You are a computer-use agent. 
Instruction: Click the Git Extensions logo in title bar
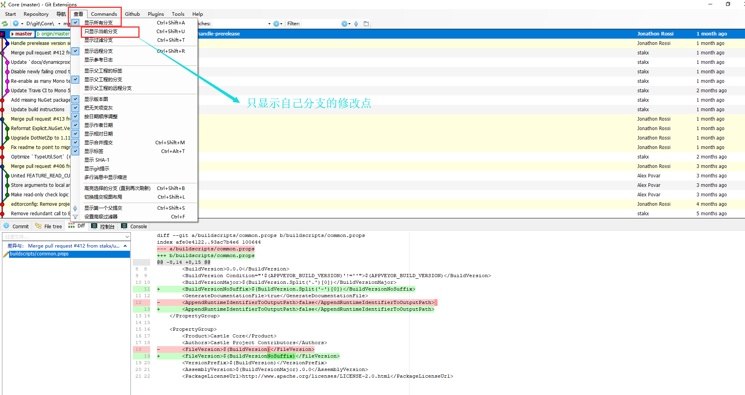4,4
